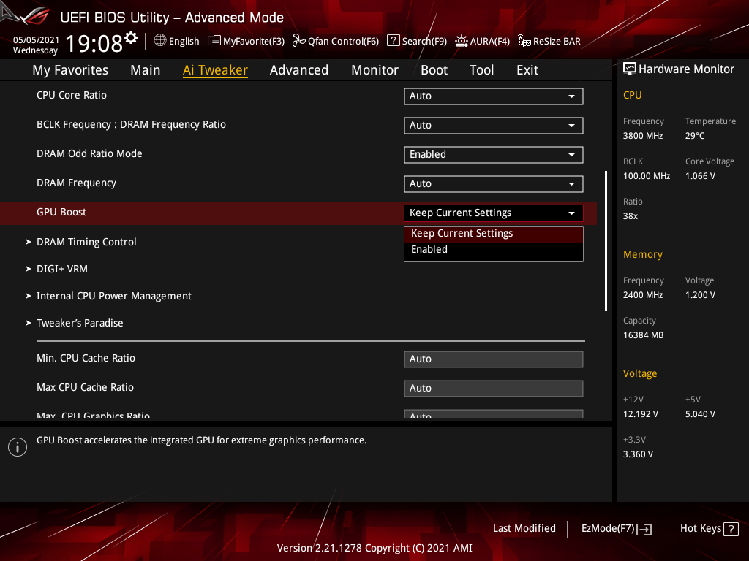Click the info circle icon

[18, 447]
